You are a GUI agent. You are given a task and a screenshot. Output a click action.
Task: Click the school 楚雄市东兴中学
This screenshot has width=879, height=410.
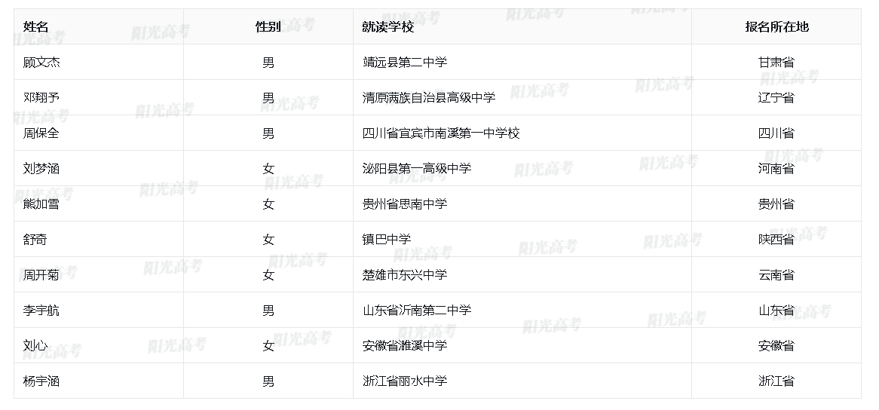[x=405, y=275]
